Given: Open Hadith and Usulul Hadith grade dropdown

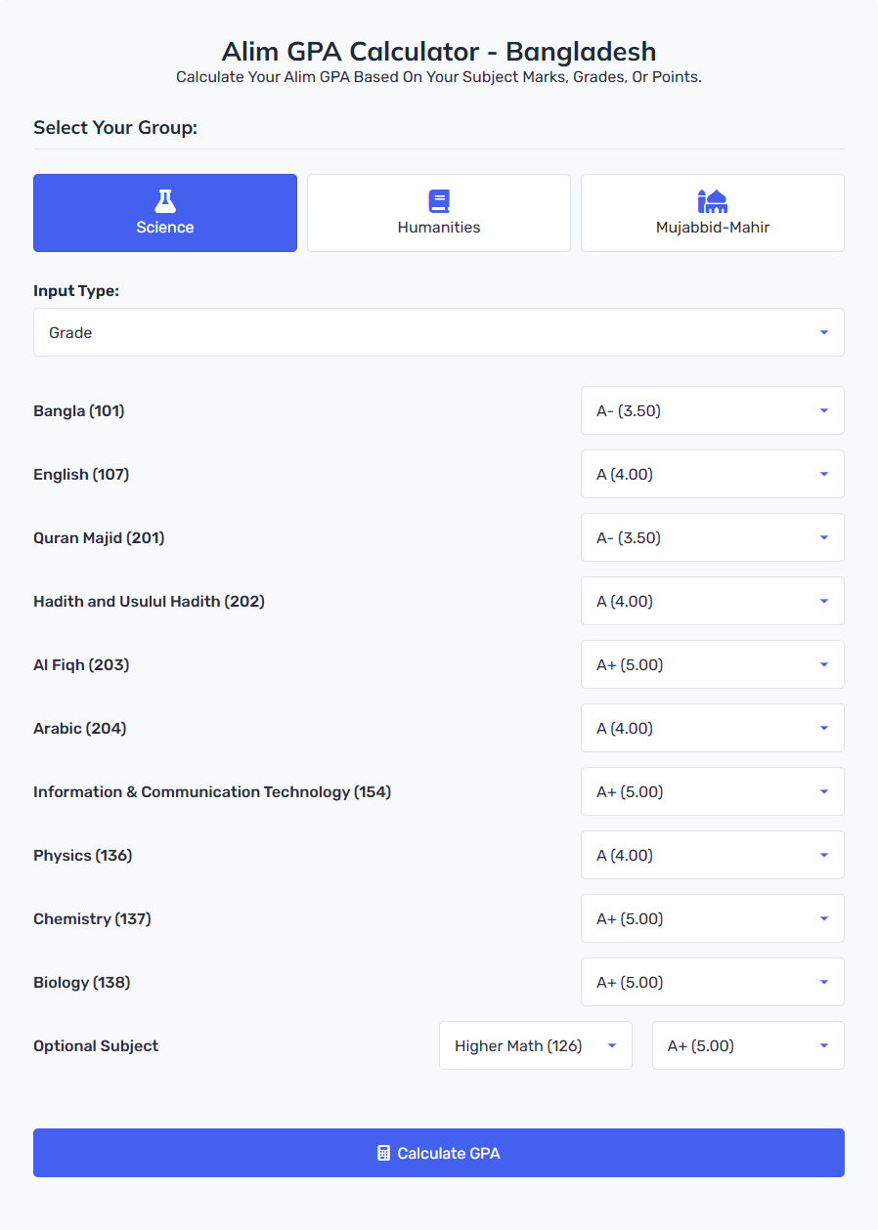Looking at the screenshot, I should click(713, 601).
